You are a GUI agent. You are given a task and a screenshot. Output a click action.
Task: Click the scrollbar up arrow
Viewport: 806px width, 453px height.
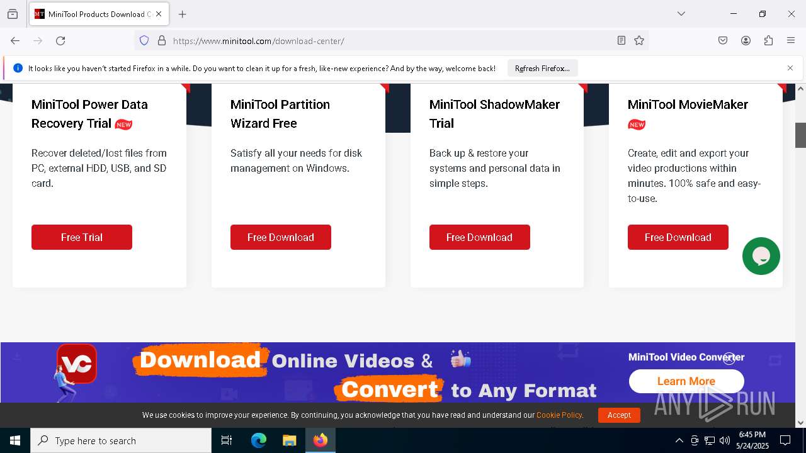point(800,89)
